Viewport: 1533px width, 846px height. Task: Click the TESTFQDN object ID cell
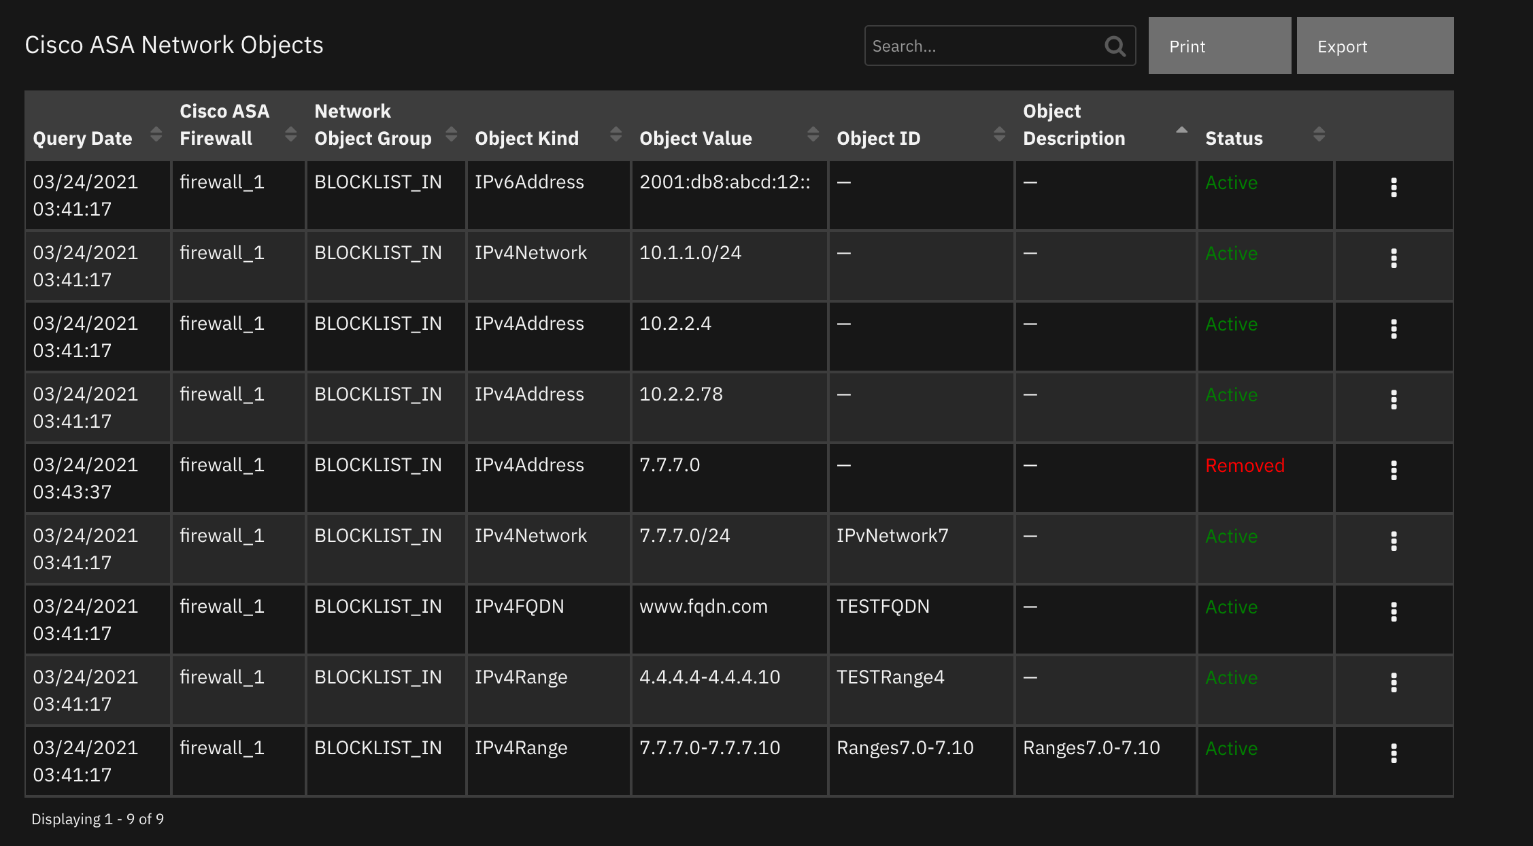pyautogui.click(x=921, y=620)
